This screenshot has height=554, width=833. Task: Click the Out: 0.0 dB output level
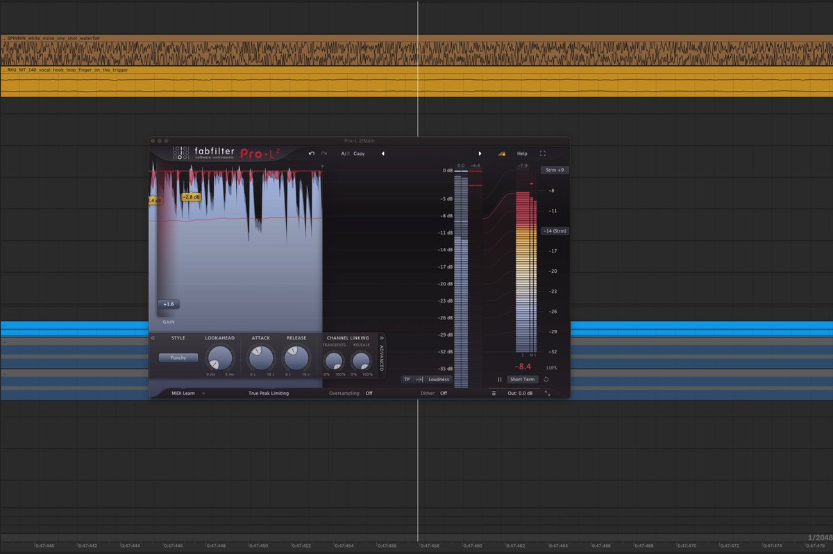tap(521, 393)
